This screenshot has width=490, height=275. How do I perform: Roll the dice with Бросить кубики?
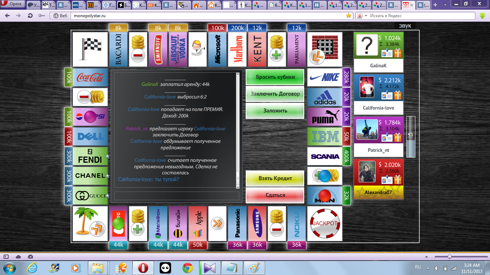pos(275,77)
